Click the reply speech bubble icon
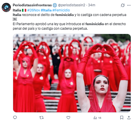Screen dimensions: 133x122 coord(15,117)
